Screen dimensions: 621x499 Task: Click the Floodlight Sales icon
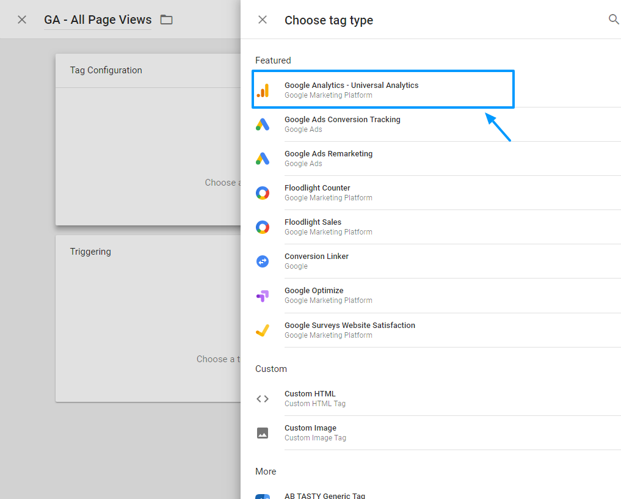pos(263,227)
